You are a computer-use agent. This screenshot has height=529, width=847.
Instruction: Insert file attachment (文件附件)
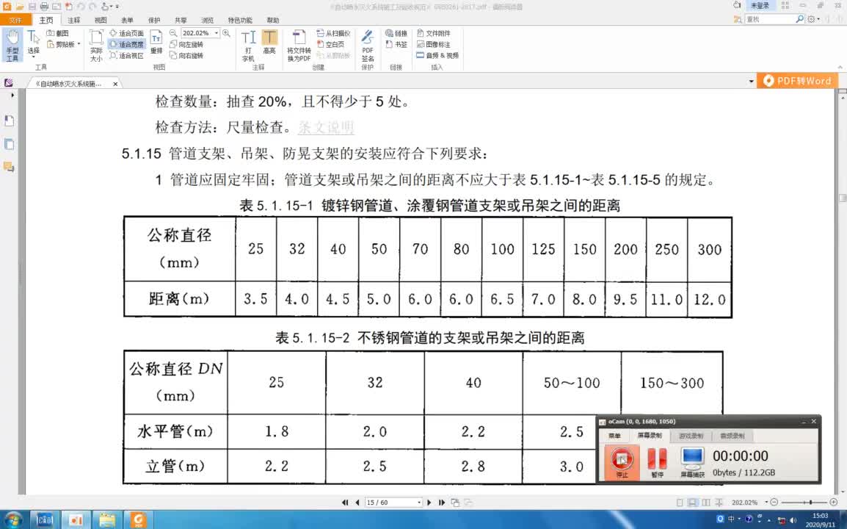coord(434,33)
